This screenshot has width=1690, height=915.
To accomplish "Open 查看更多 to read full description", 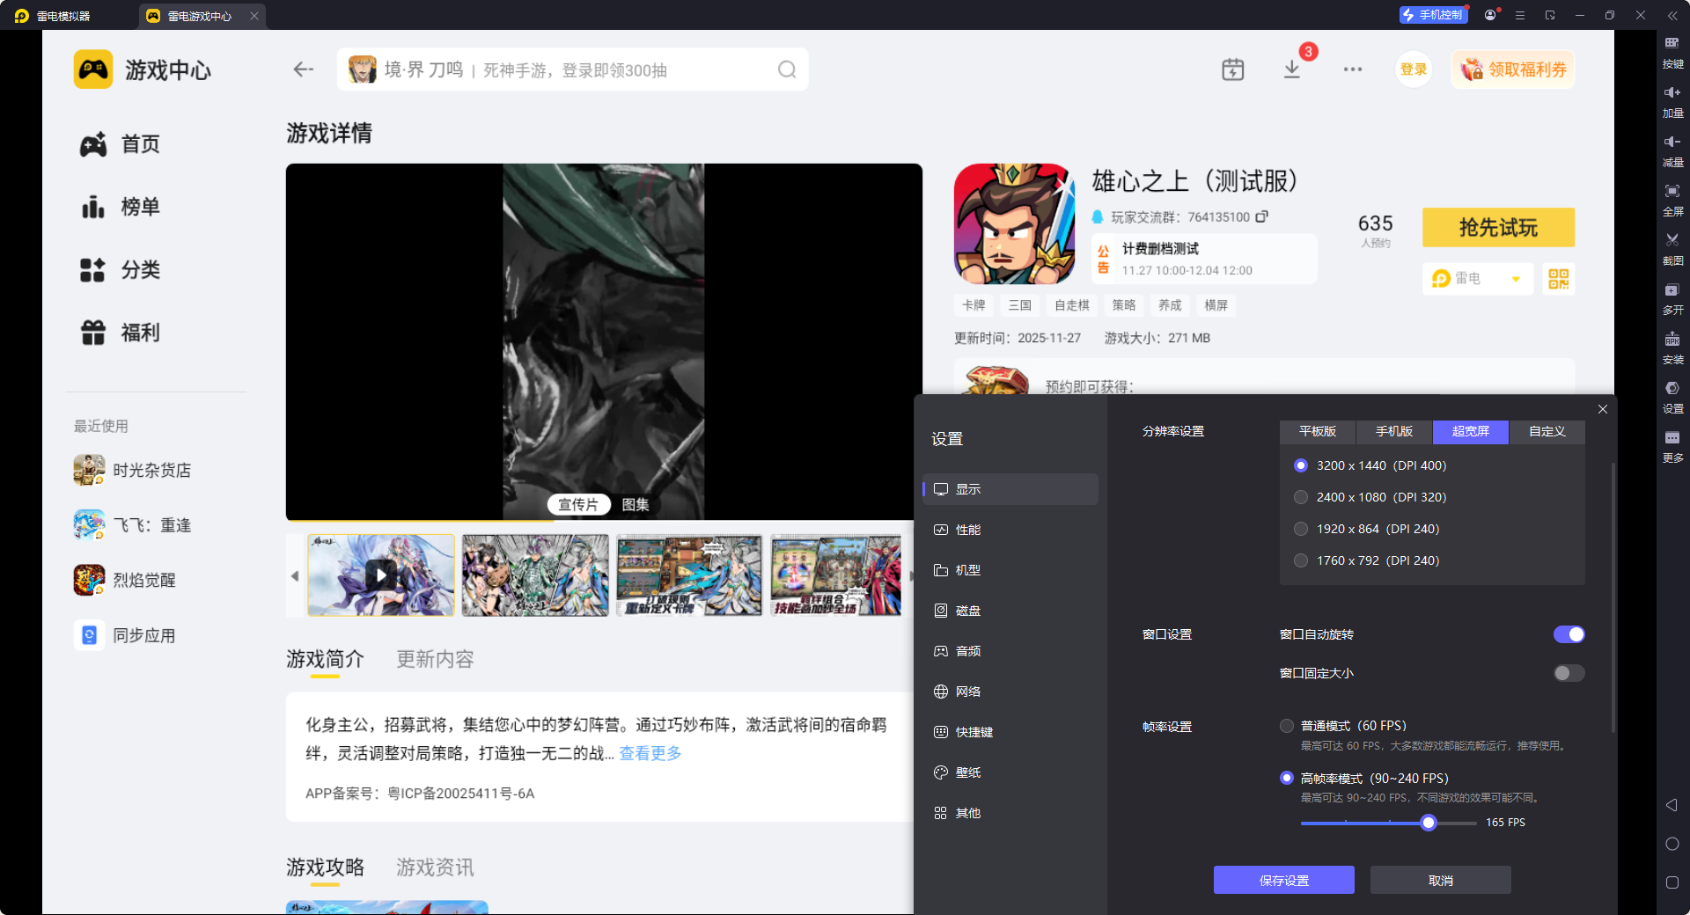I will click(649, 754).
